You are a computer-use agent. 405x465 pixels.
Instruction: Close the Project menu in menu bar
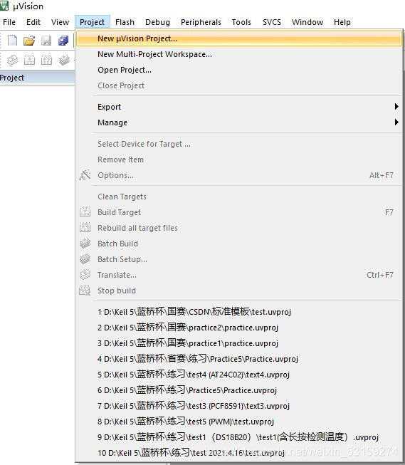pyautogui.click(x=93, y=22)
